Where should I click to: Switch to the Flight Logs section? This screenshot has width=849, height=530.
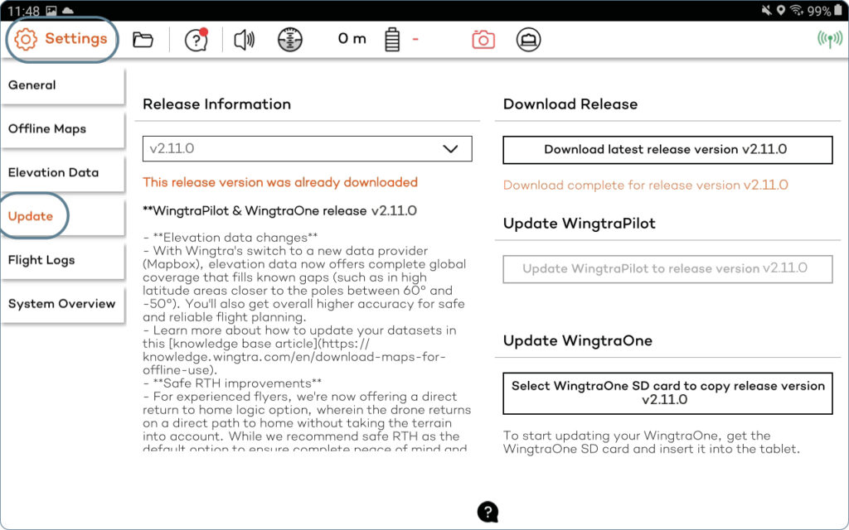41,260
